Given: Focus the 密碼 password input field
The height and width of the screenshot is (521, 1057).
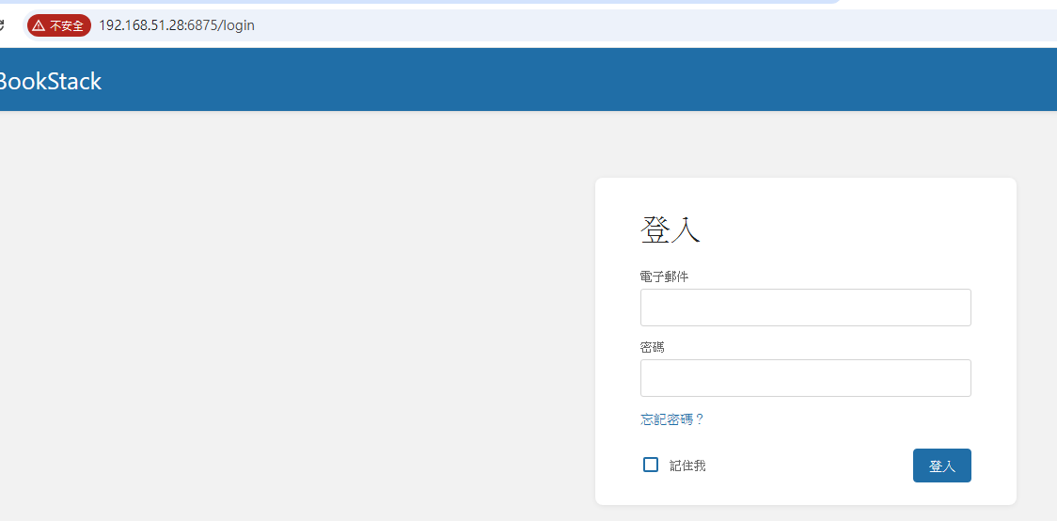Looking at the screenshot, I should tap(806, 378).
